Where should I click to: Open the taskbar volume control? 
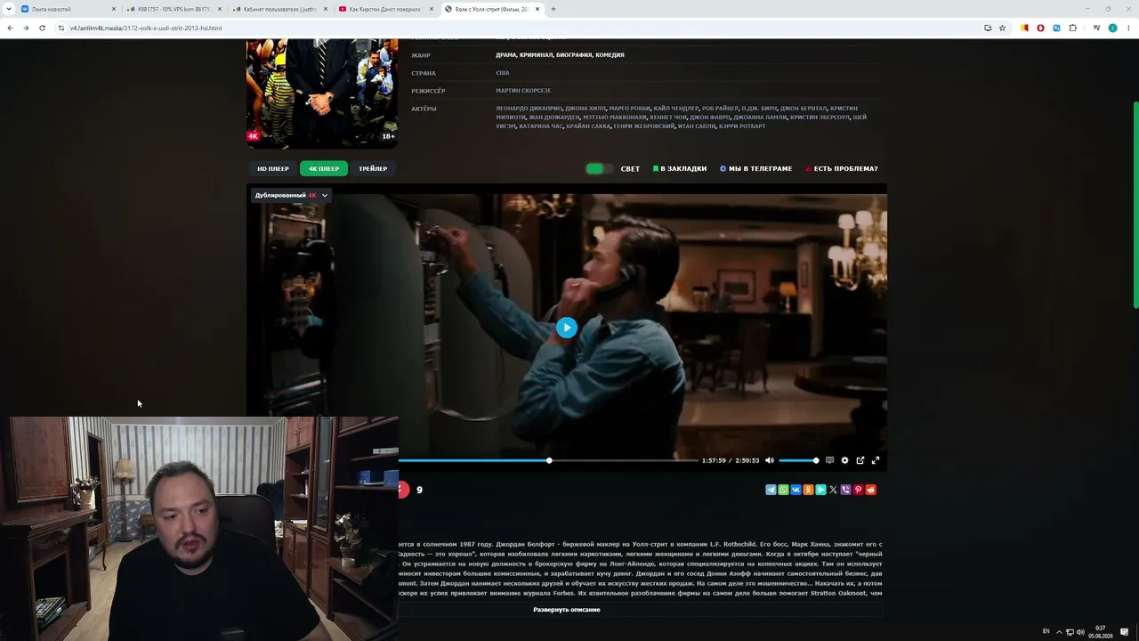tap(1080, 632)
